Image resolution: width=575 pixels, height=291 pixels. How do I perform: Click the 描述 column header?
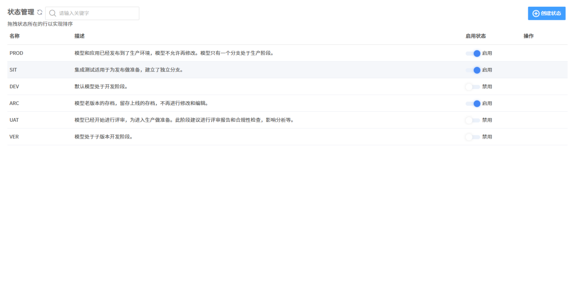click(79, 36)
